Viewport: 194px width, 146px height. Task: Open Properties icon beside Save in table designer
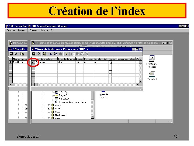pos(38,54)
